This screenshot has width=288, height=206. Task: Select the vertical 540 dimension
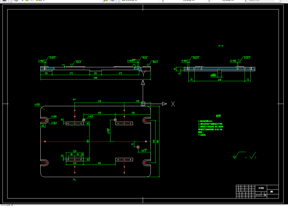click(154, 141)
